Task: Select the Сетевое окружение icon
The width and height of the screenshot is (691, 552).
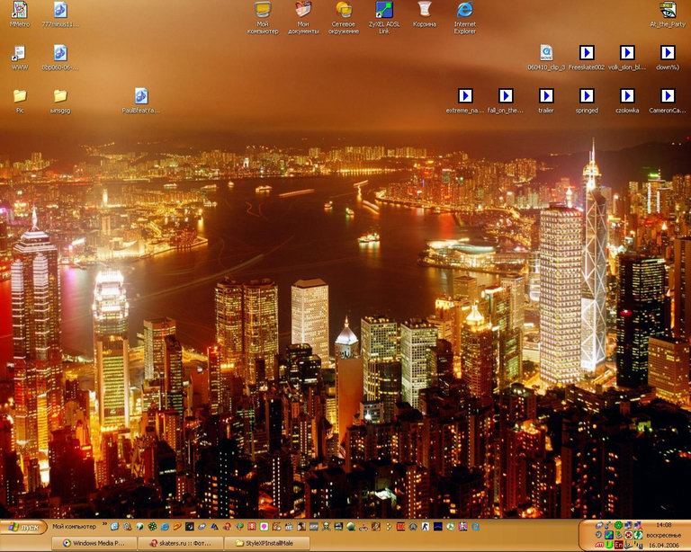Action: coord(344,11)
